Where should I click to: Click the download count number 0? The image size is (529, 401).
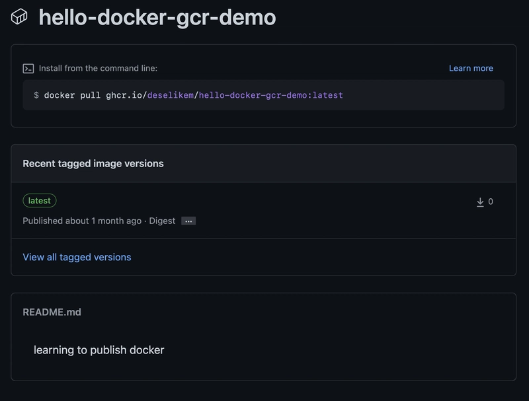491,201
